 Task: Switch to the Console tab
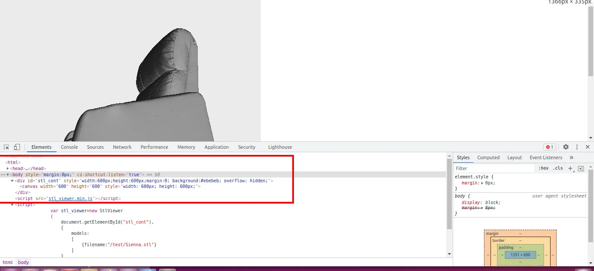pyautogui.click(x=69, y=147)
